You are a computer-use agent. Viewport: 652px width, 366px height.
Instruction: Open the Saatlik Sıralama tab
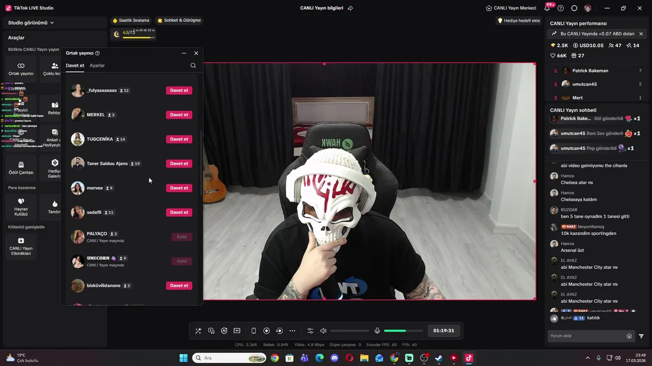(x=131, y=20)
